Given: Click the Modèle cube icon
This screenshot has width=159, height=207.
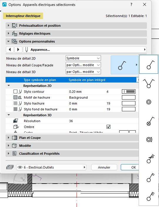Looking at the screenshot, I should pos(14,146).
